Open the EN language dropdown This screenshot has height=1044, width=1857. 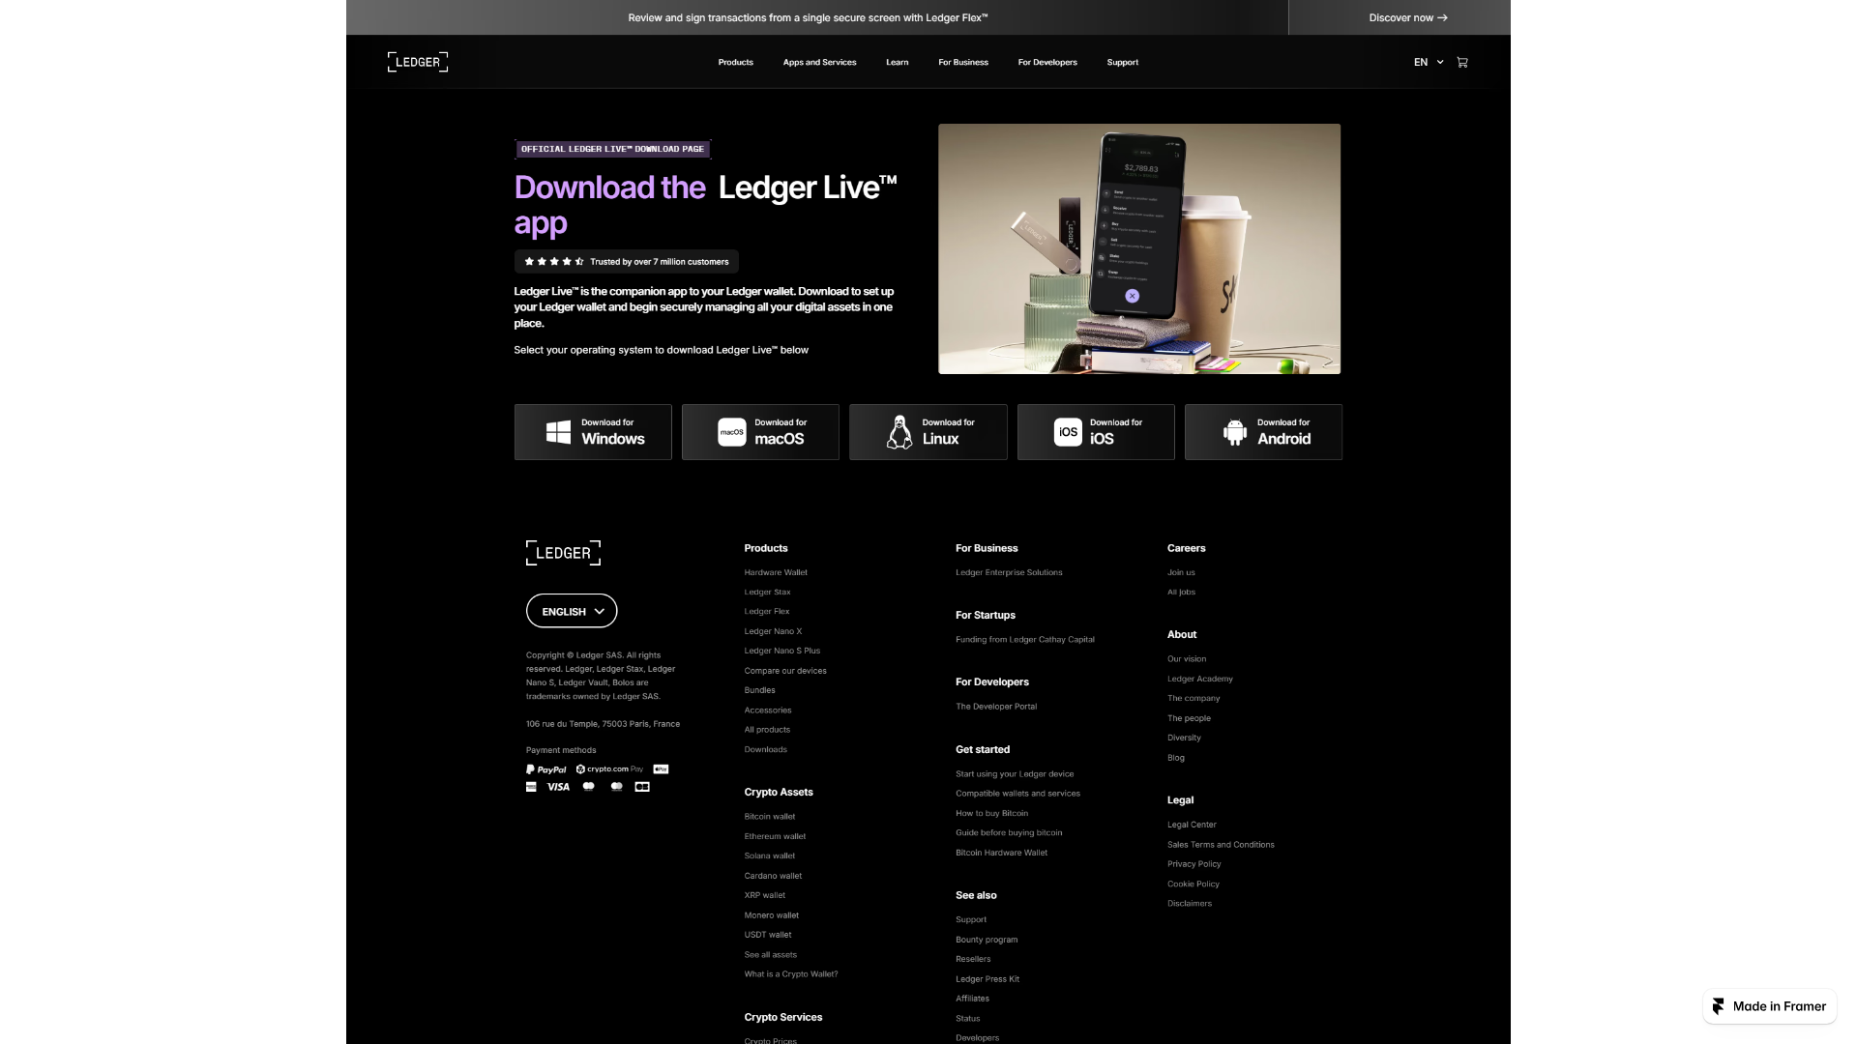[x=1429, y=62]
